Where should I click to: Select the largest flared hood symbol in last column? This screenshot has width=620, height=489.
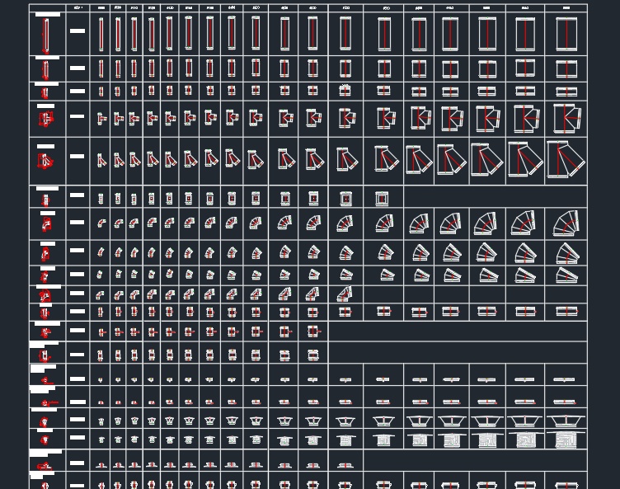tap(566, 421)
